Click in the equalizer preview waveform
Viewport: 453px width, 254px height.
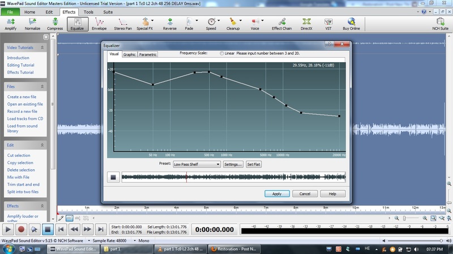233,177
